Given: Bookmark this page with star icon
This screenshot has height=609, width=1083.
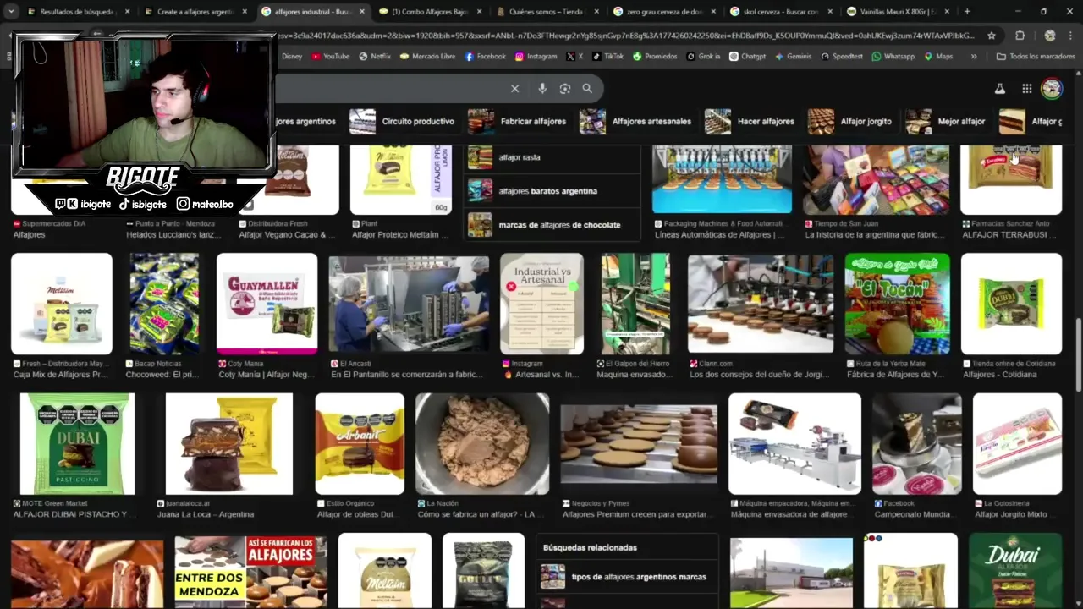Looking at the screenshot, I should (x=992, y=36).
